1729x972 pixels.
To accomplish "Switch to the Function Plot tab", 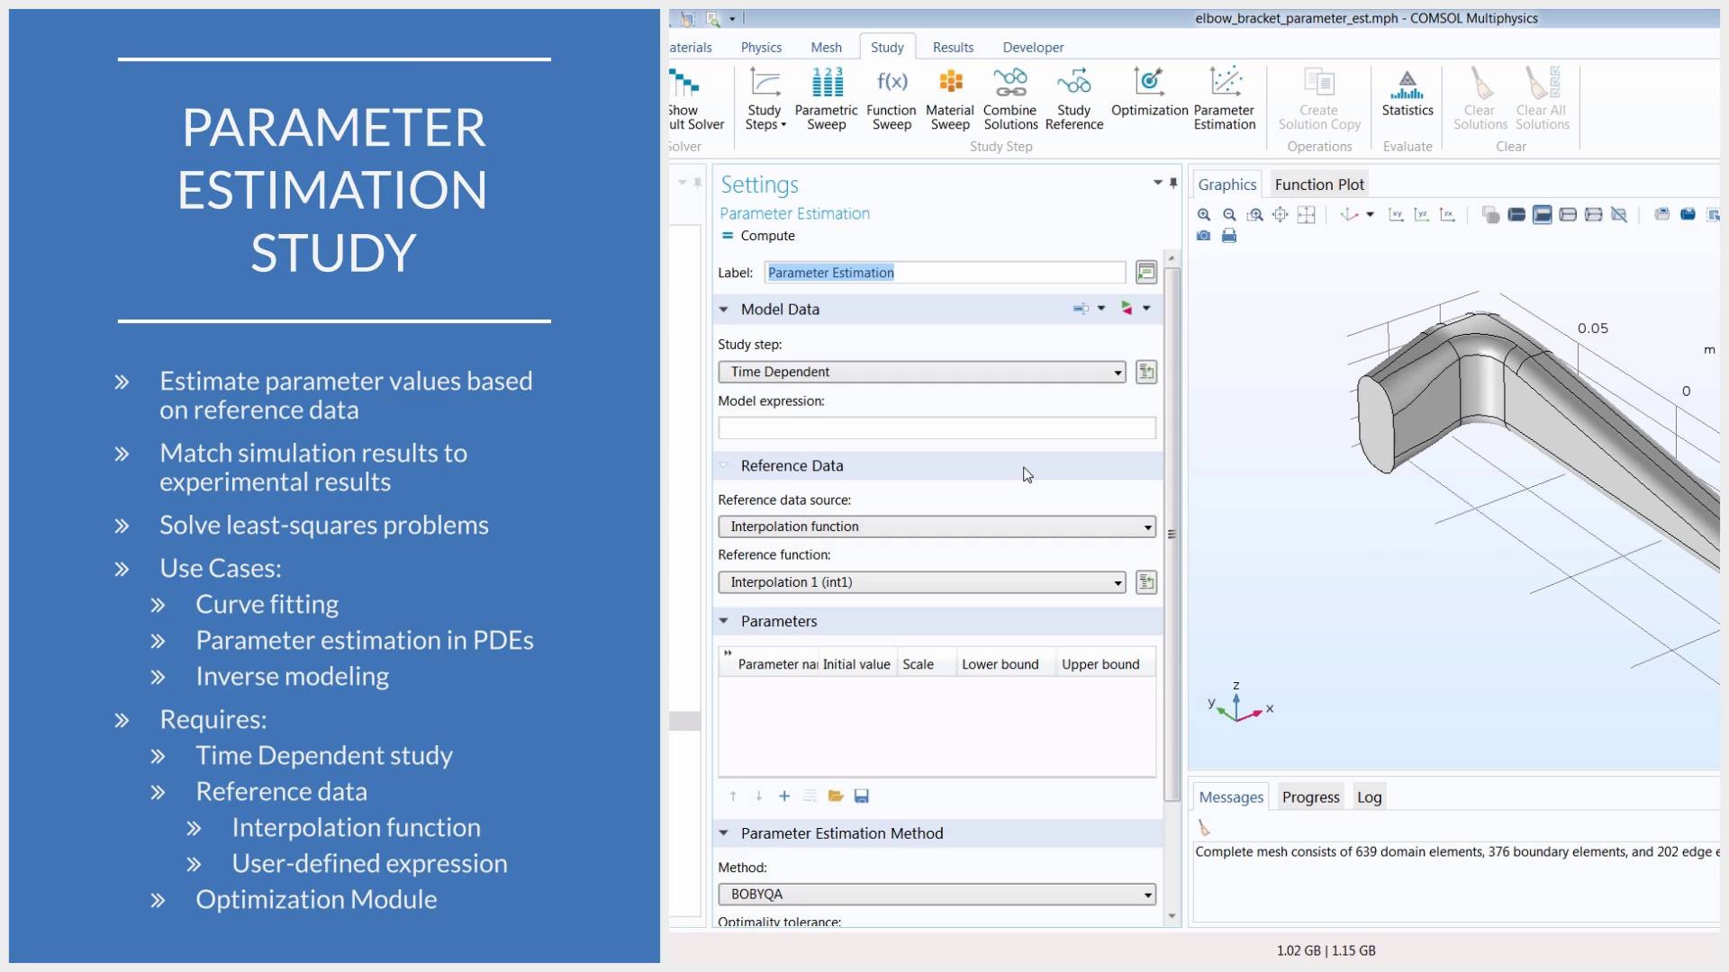I will coord(1318,184).
